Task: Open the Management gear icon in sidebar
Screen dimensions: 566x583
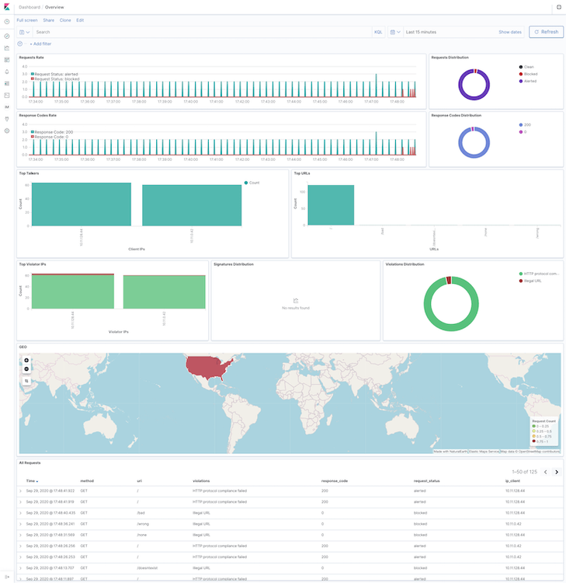Action: [x=7, y=131]
